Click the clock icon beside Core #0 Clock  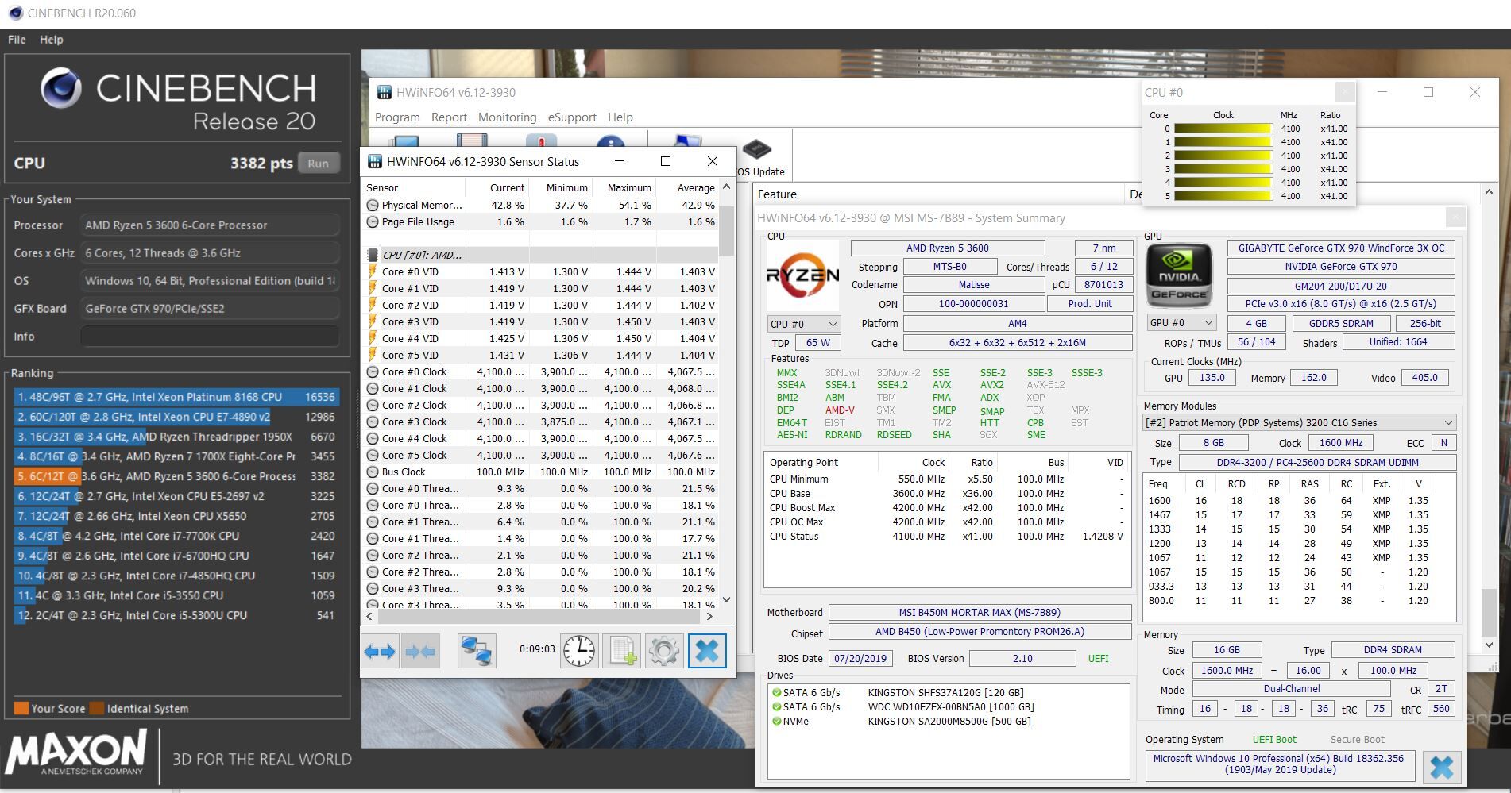pyautogui.click(x=372, y=371)
